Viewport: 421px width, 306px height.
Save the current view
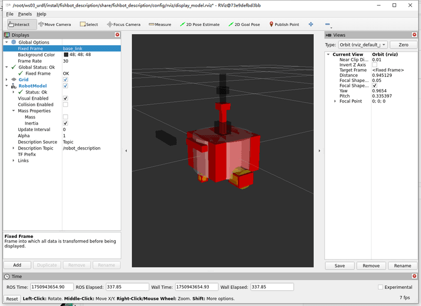pos(340,266)
